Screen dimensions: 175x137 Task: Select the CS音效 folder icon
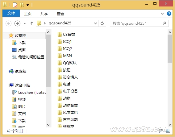pos(60,35)
